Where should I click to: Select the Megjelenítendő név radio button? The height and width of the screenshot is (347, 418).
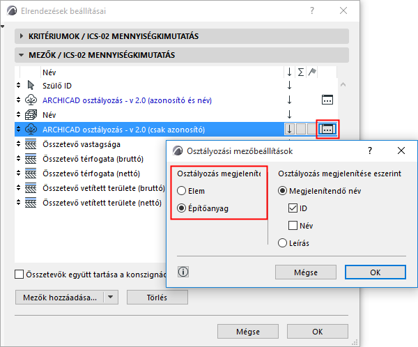click(283, 191)
